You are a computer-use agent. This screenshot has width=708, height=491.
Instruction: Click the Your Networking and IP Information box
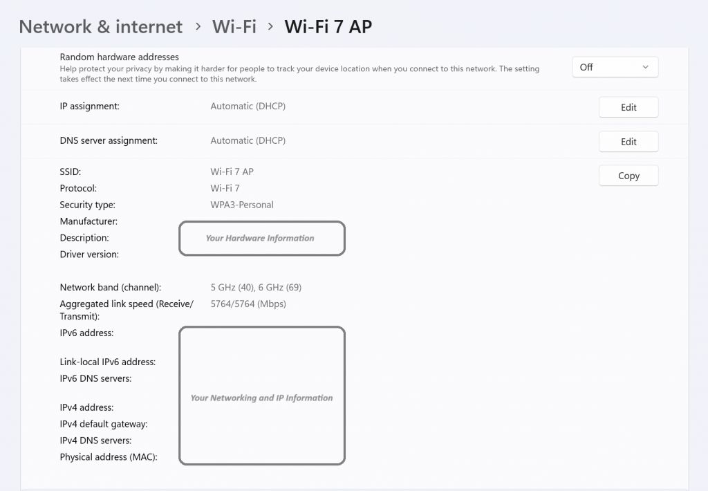pos(262,396)
